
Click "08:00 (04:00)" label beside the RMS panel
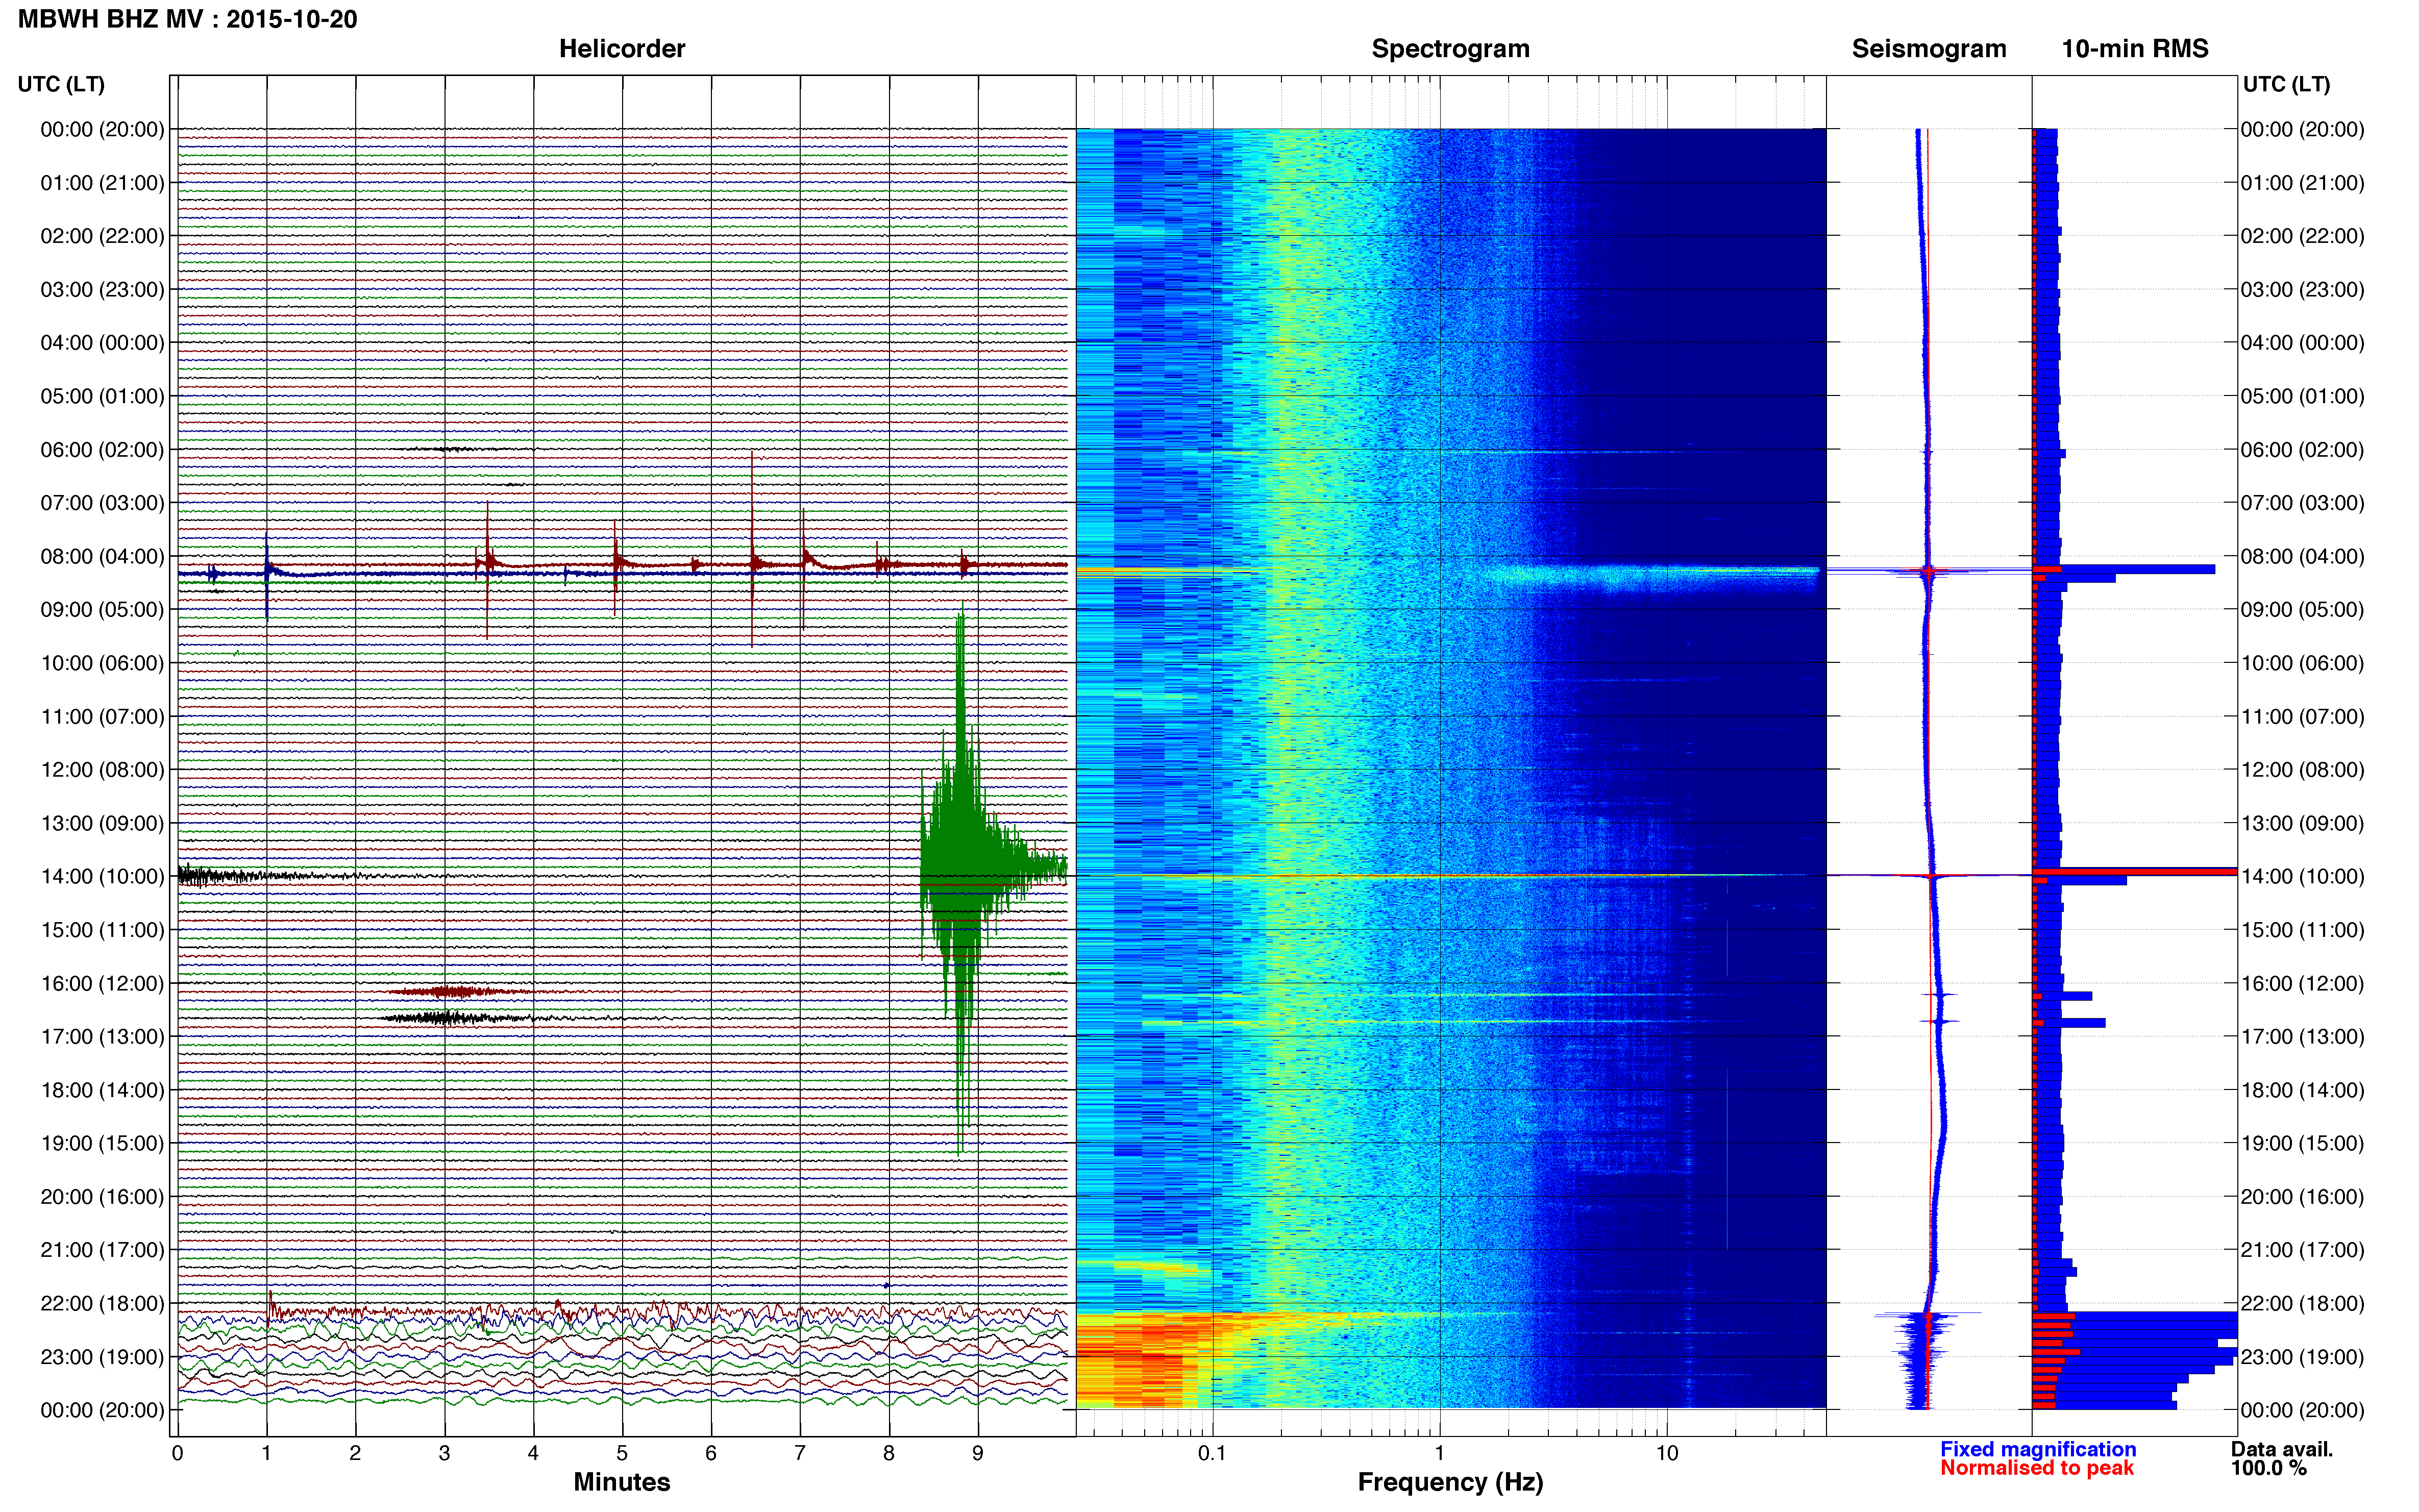(x=2303, y=556)
